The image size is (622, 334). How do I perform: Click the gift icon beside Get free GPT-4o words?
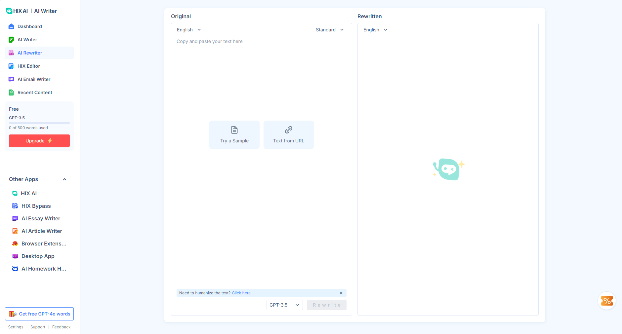coord(13,314)
